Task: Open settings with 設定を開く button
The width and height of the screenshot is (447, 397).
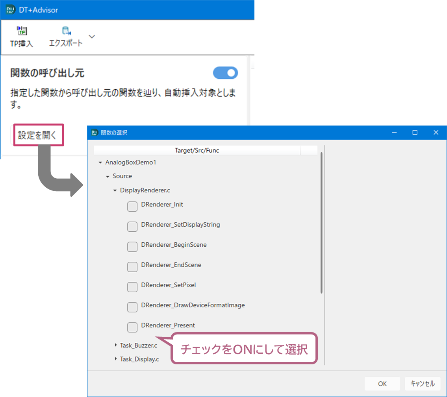Action: click(x=38, y=135)
